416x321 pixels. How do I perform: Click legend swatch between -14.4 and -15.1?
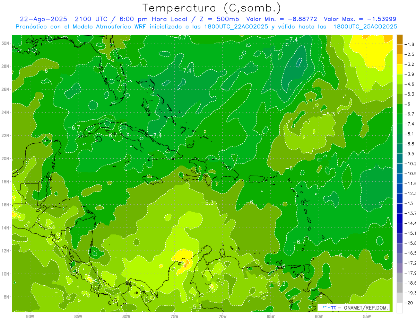(x=400, y=228)
